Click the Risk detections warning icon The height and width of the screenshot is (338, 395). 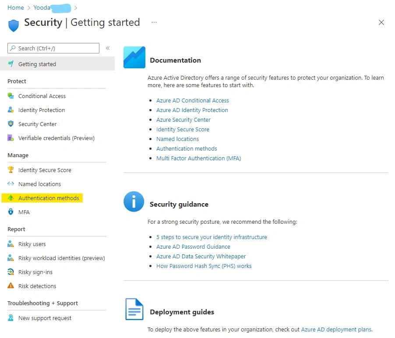pyautogui.click(x=11, y=286)
